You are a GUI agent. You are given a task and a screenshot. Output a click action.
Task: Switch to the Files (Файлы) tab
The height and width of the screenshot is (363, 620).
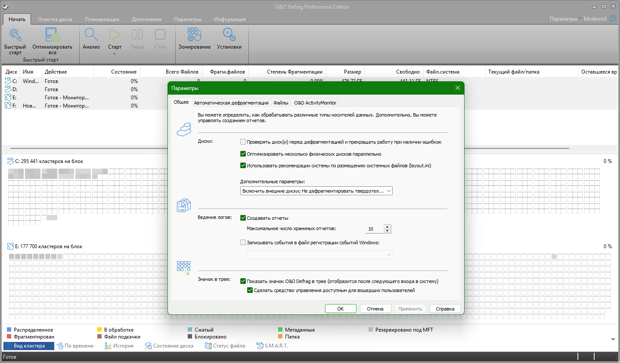(x=281, y=103)
